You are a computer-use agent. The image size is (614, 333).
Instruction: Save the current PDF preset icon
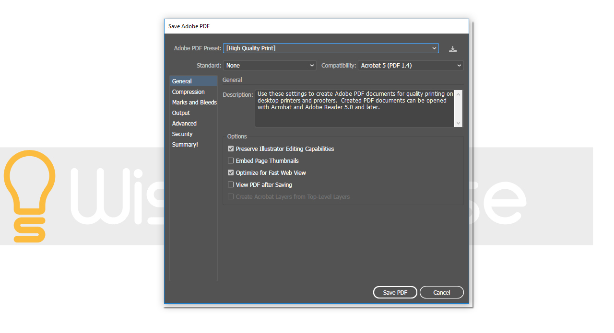click(453, 49)
